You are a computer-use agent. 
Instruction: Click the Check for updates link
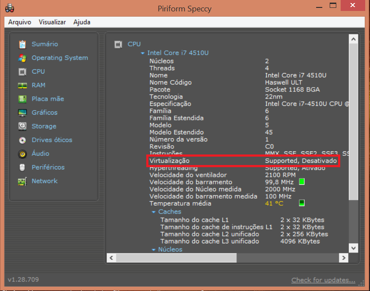click(323, 280)
